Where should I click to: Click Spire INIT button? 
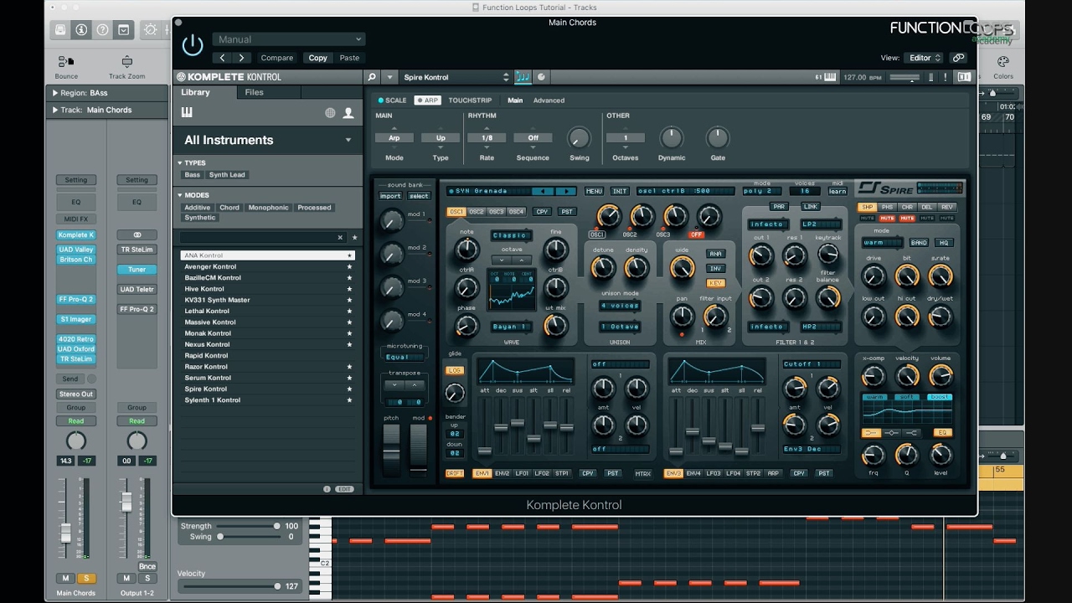coord(620,191)
